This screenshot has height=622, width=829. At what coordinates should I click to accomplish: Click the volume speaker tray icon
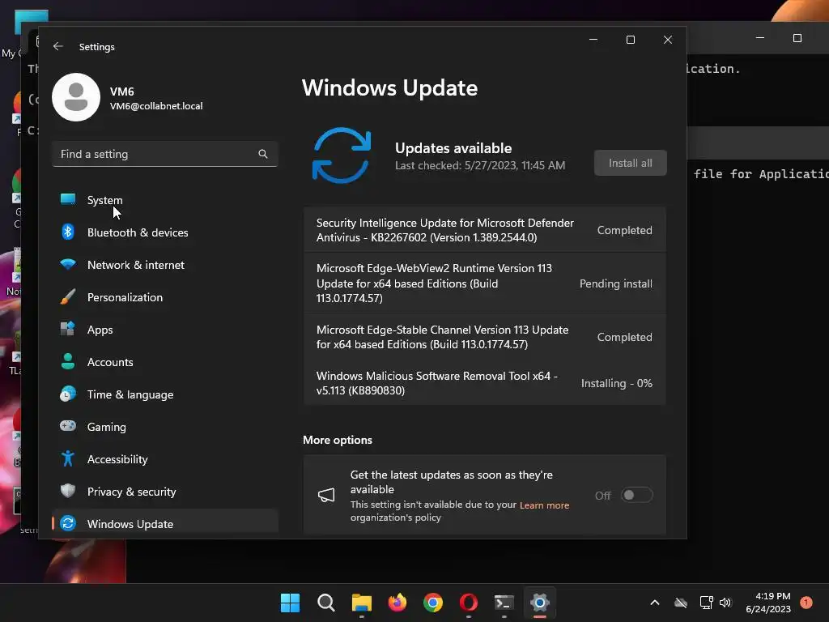725,603
